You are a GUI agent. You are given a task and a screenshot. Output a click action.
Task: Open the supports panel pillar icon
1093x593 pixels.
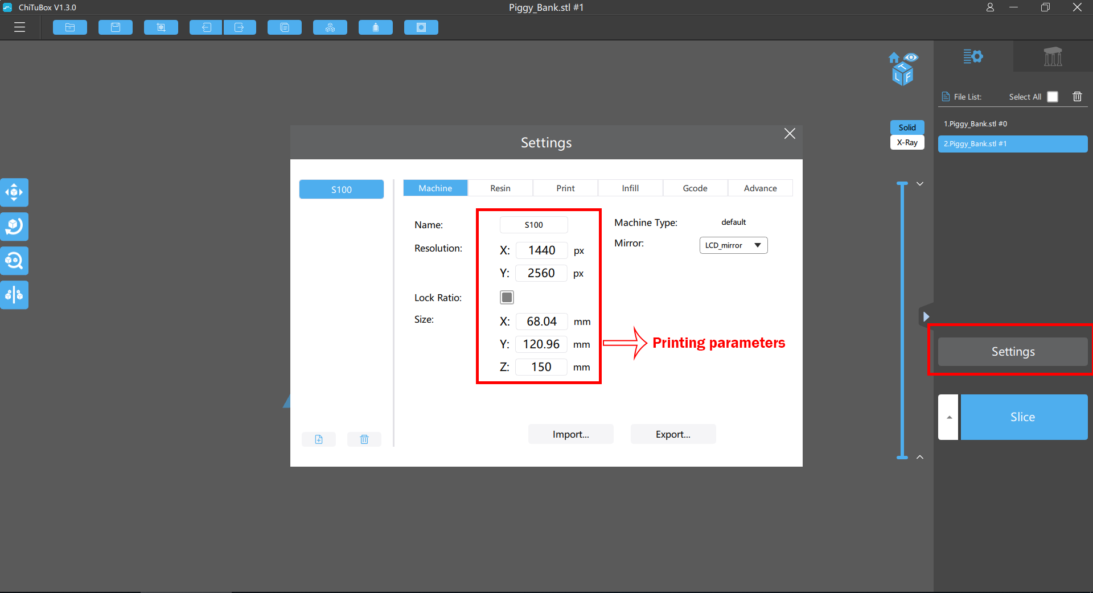[x=1053, y=56]
